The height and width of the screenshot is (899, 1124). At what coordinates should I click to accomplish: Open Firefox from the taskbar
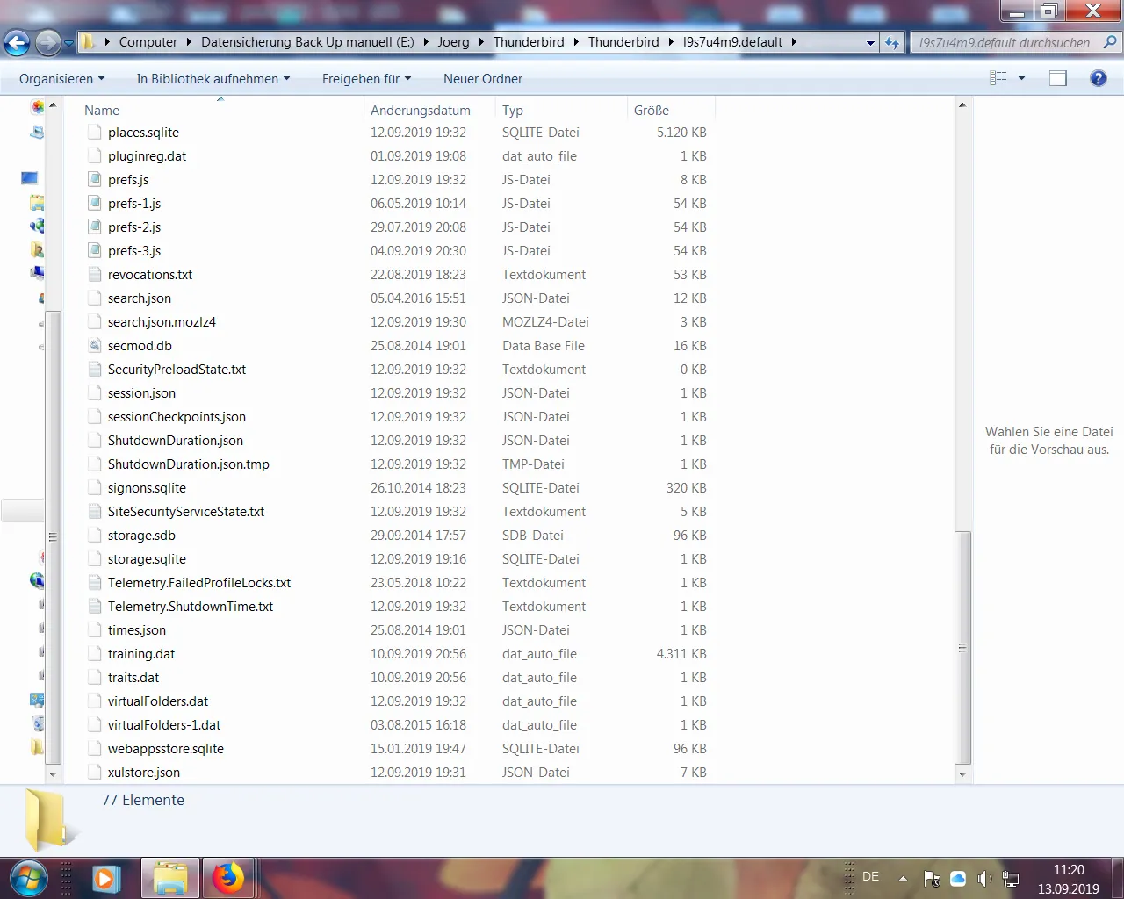tap(228, 878)
